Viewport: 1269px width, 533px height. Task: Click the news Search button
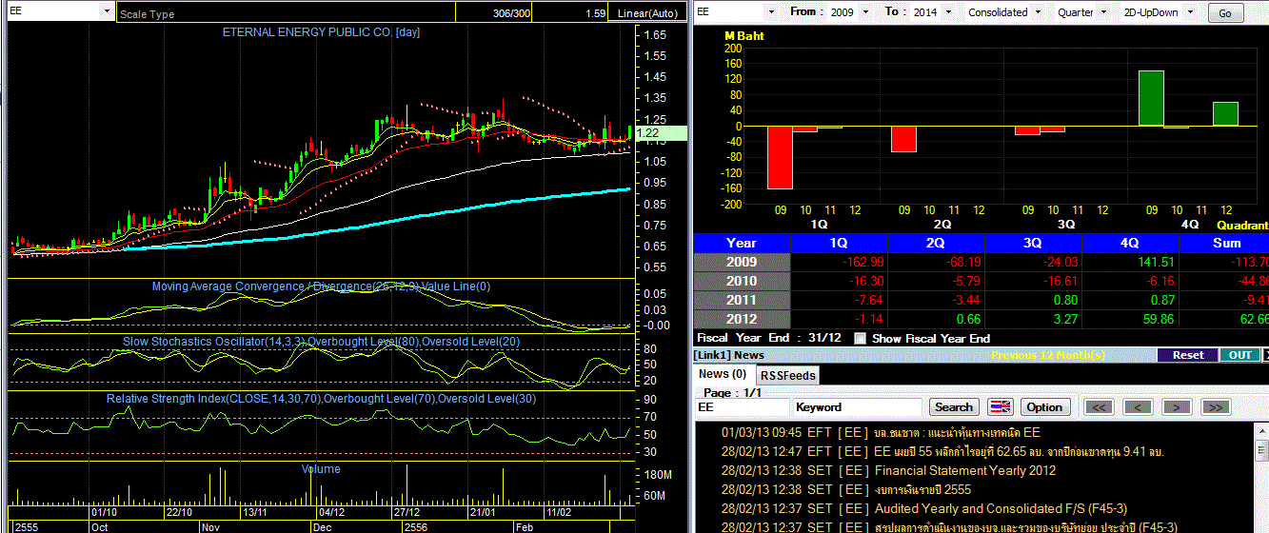point(953,407)
